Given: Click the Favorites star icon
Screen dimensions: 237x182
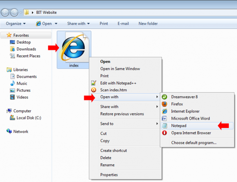Looking at the screenshot, I should coord(9,35).
